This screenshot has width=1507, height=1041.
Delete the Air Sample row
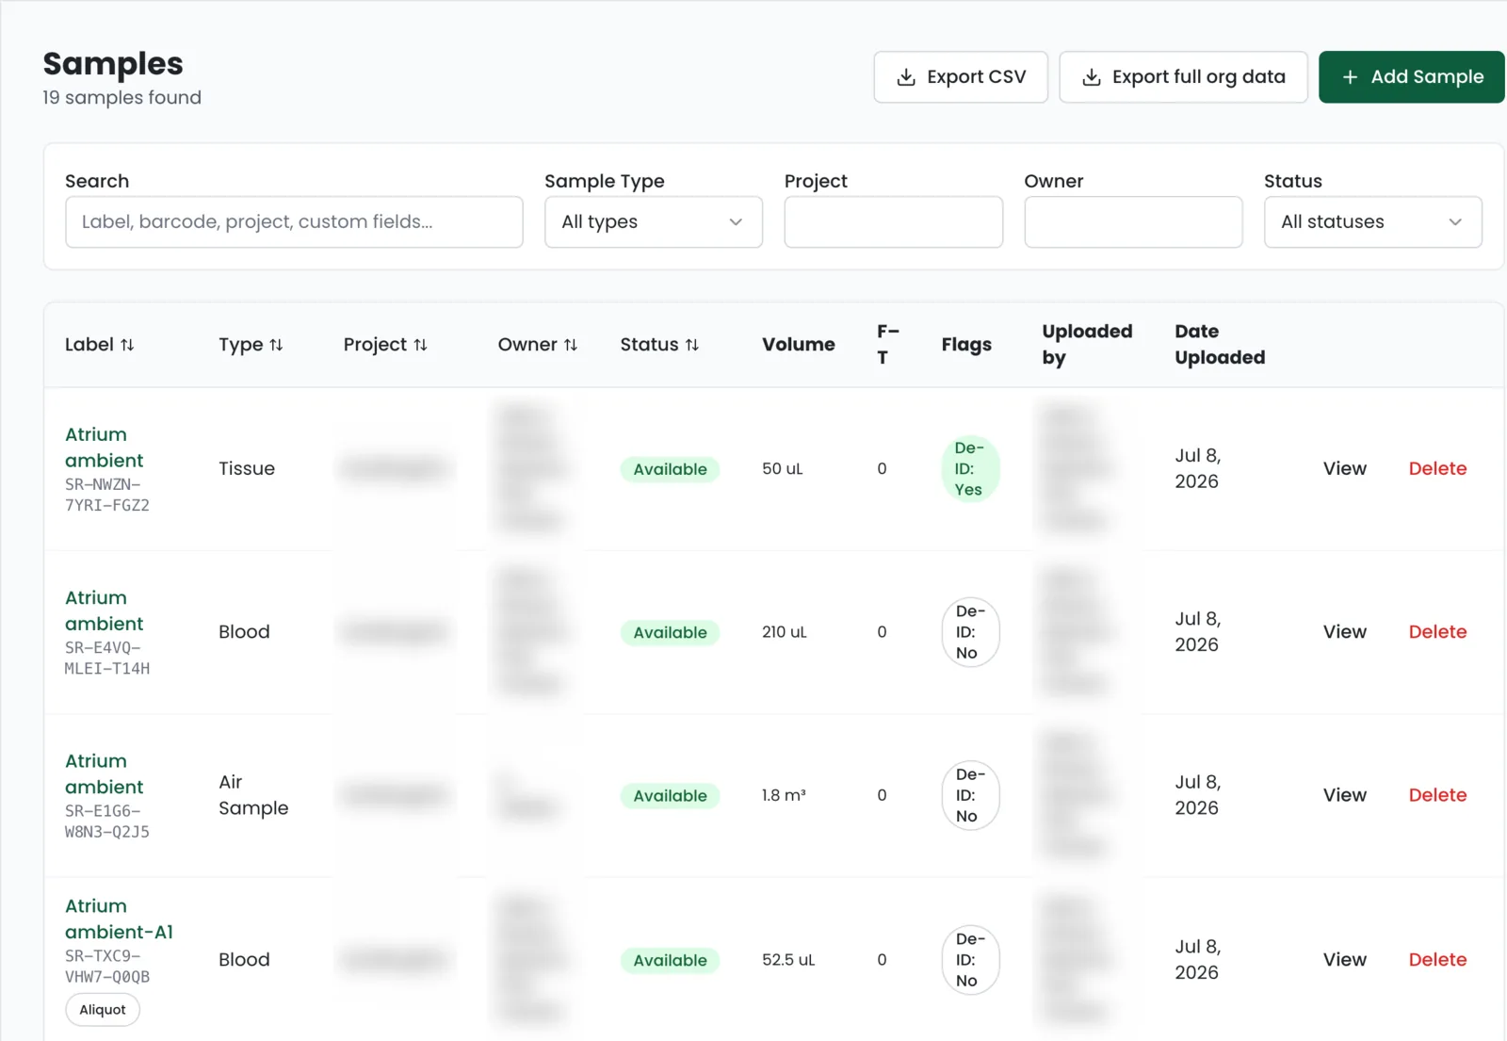[x=1437, y=795]
